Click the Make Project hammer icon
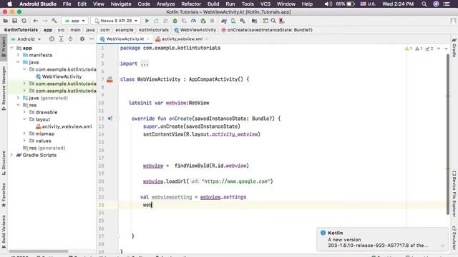This screenshot has width=458, height=257. (x=54, y=21)
